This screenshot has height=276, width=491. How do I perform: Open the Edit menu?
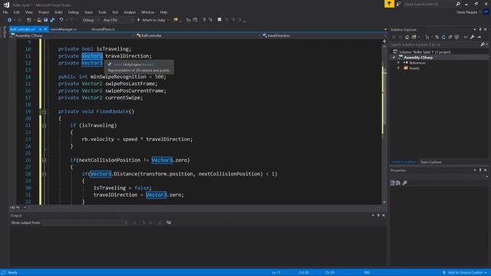[x=16, y=12]
